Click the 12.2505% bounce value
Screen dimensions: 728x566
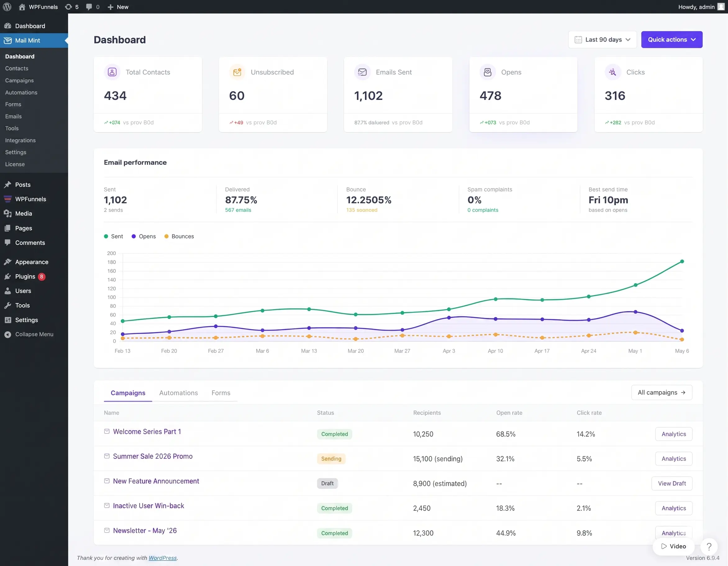point(369,200)
